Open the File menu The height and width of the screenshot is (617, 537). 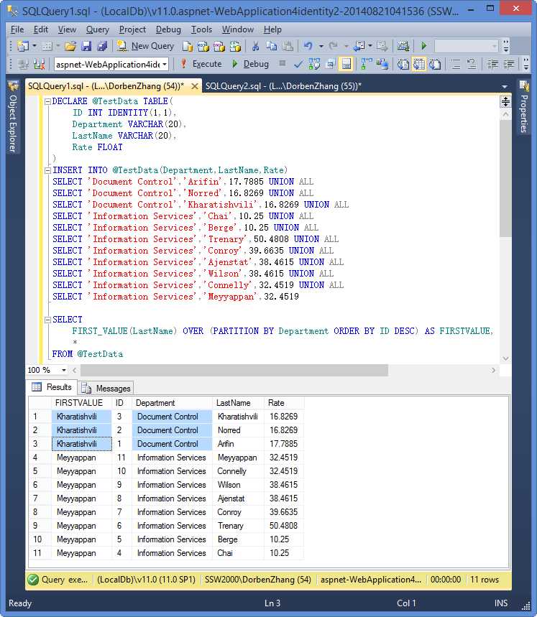[x=17, y=29]
